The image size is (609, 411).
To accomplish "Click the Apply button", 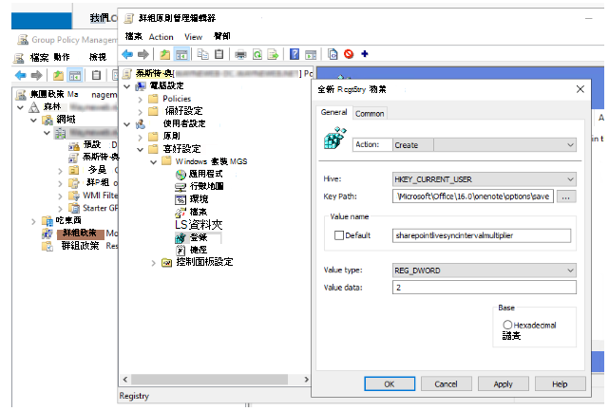I will (503, 383).
